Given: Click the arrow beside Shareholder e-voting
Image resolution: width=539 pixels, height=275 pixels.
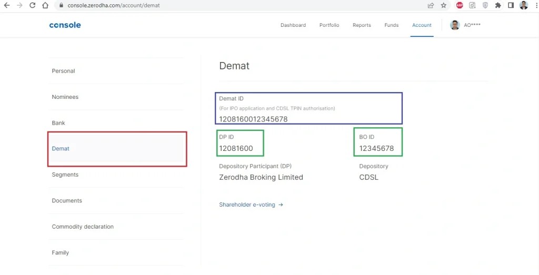Looking at the screenshot, I should click(281, 205).
